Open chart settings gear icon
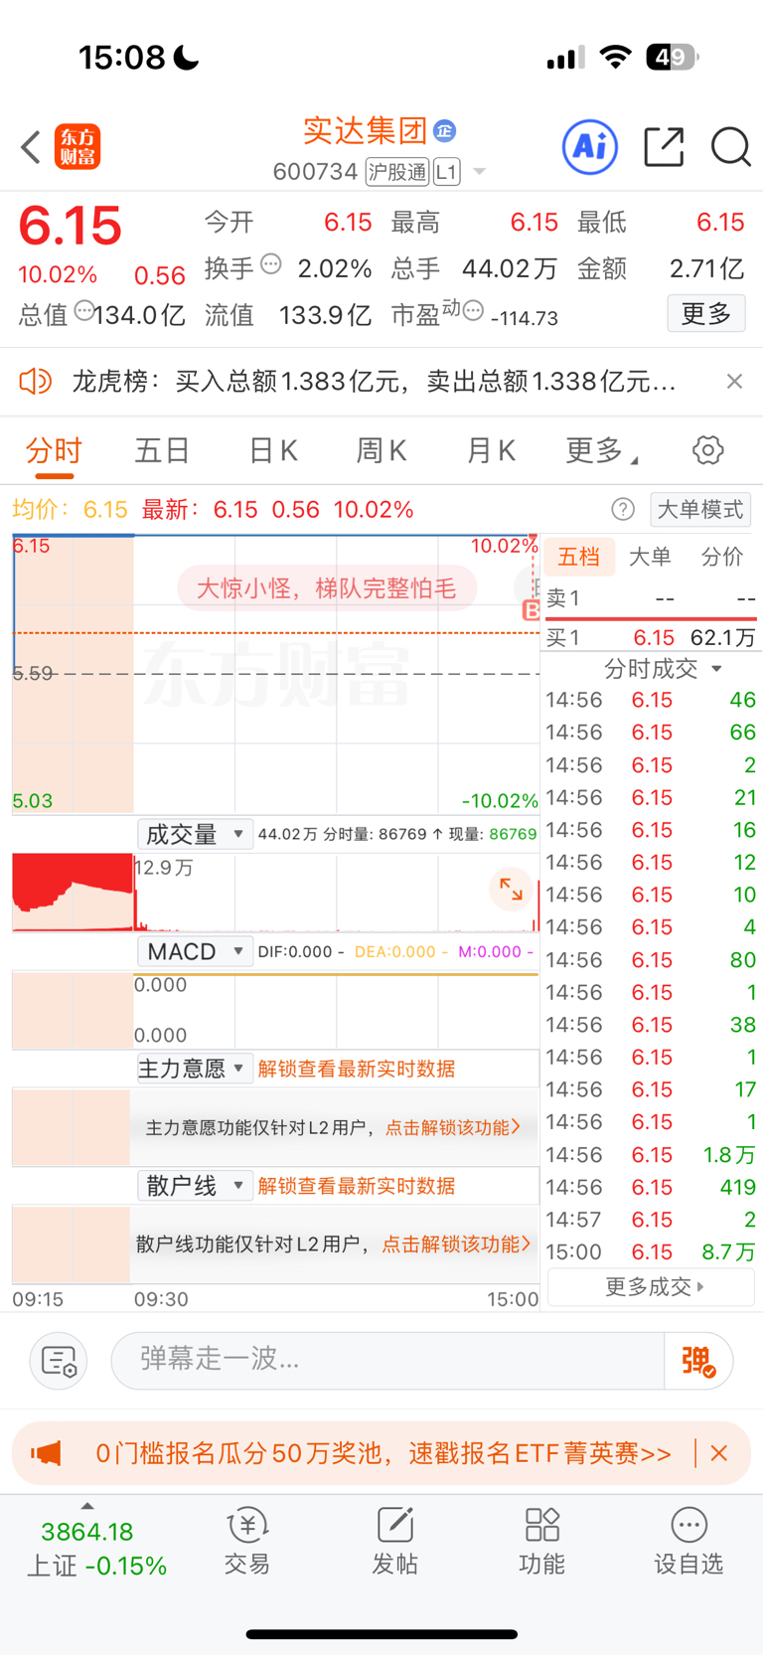The height and width of the screenshot is (1655, 764). [x=708, y=450]
